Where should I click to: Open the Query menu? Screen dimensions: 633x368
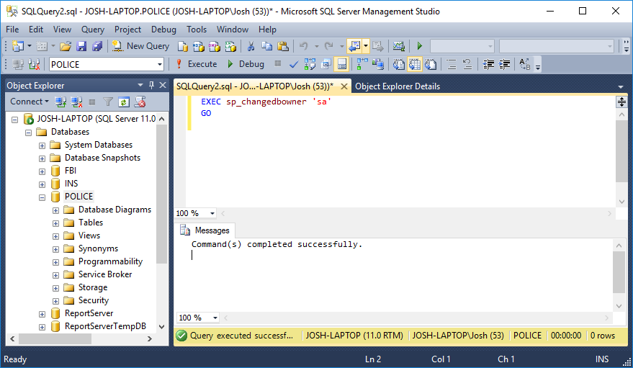click(x=92, y=30)
